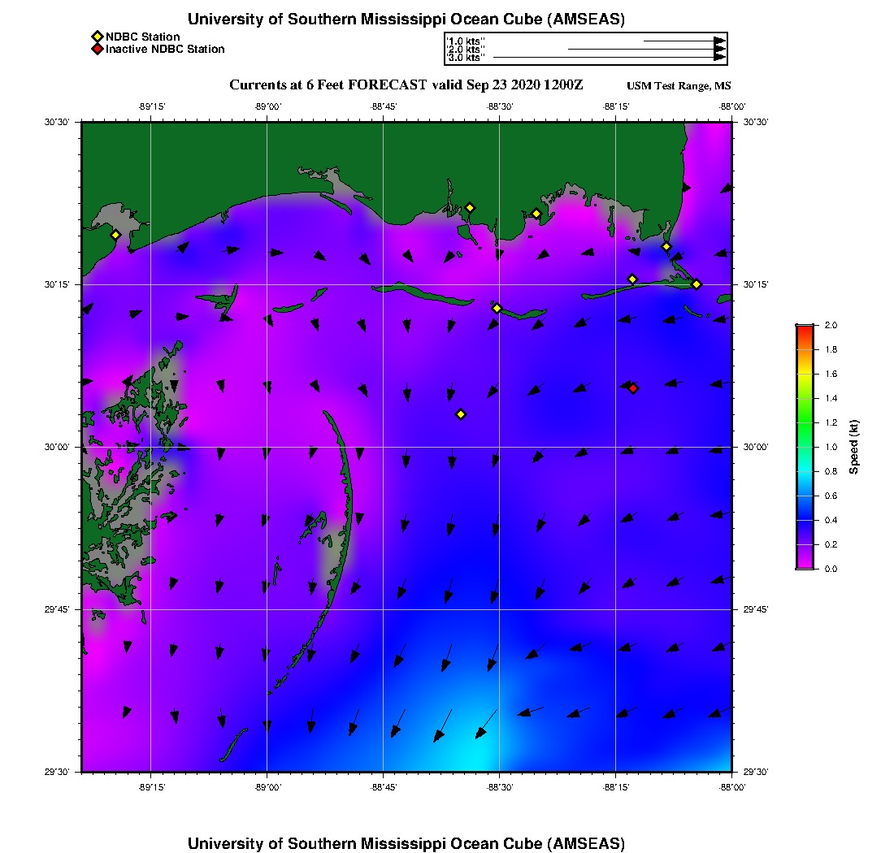Click the yellow NDBC Station legend diamond
The image size is (894, 853).
coord(98,37)
